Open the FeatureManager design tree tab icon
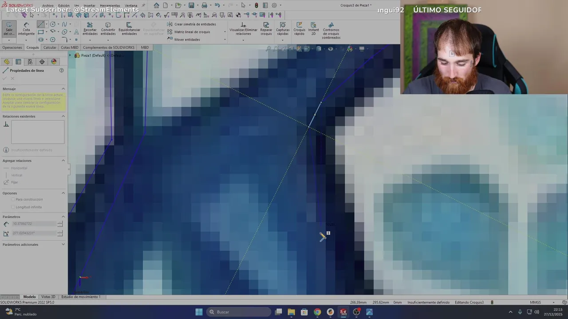 [7, 62]
